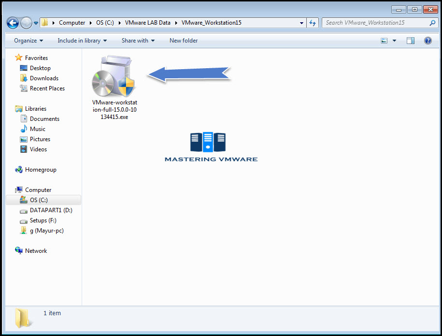Click the 1 item text in details pane
This screenshot has width=442, height=336.
(52, 313)
